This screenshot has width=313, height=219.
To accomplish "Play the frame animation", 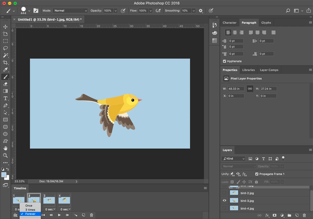I will tap(59, 215).
